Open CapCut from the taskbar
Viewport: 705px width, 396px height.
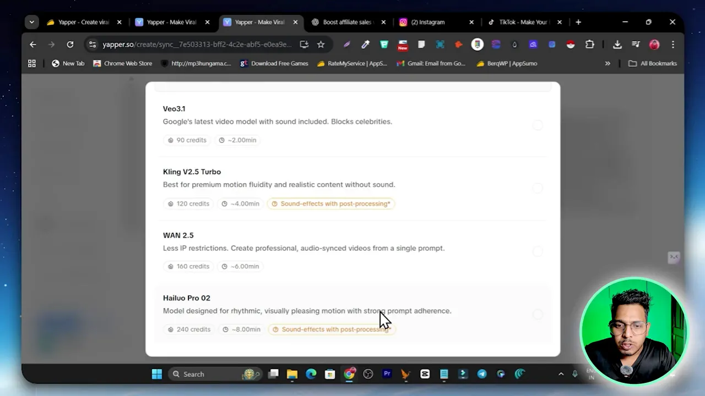point(425,374)
